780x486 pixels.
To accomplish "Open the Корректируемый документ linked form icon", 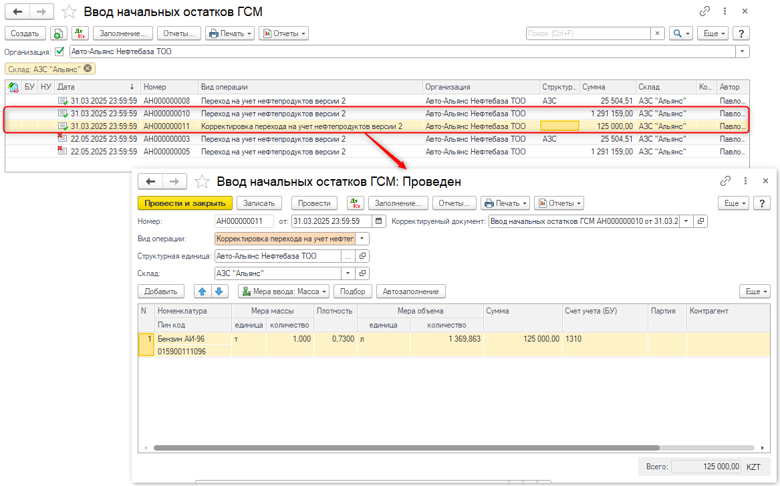I will click(x=700, y=221).
